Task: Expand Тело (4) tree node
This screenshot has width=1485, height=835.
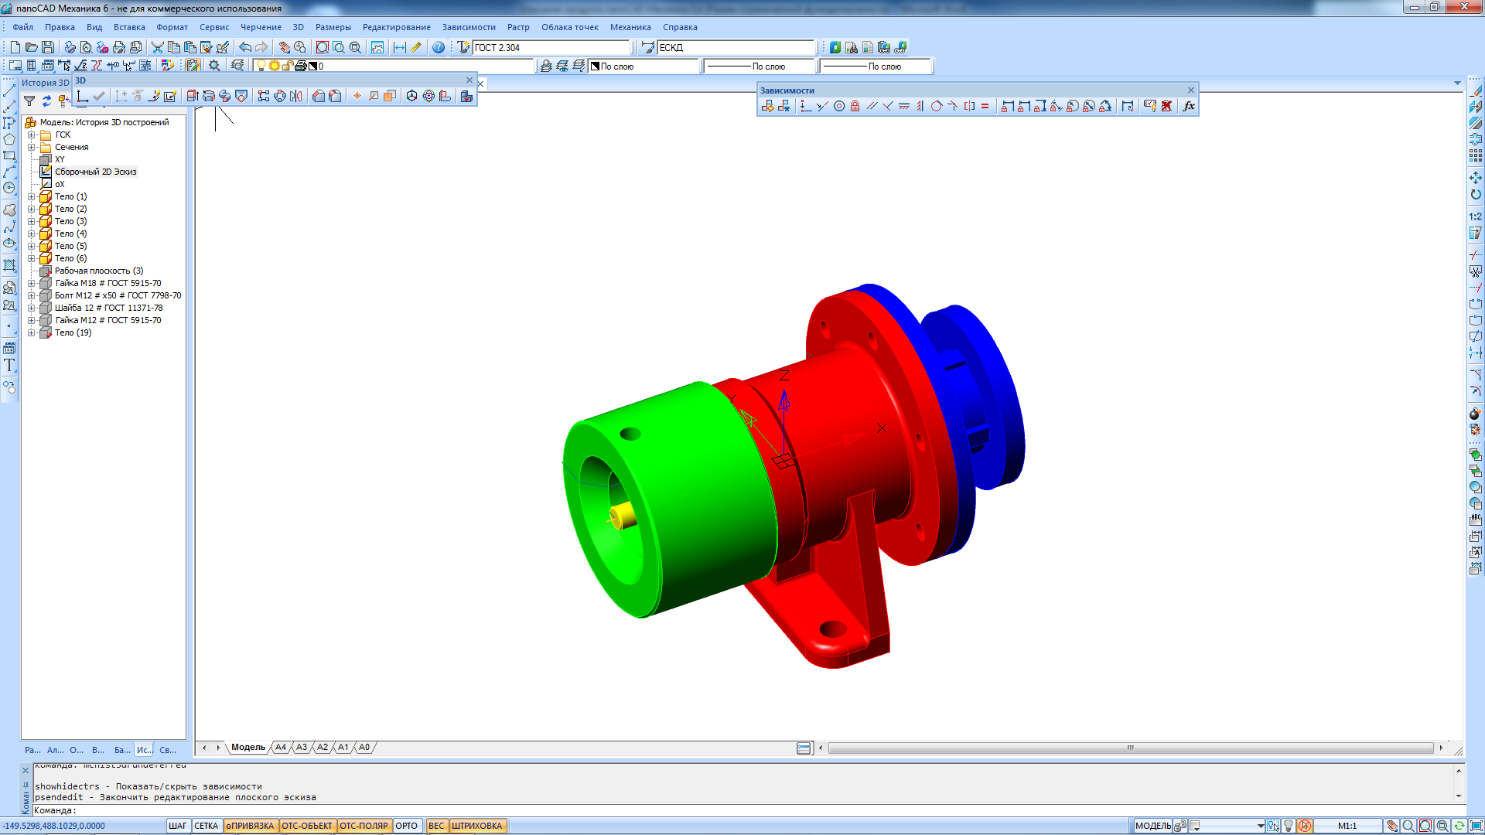Action: [x=32, y=233]
